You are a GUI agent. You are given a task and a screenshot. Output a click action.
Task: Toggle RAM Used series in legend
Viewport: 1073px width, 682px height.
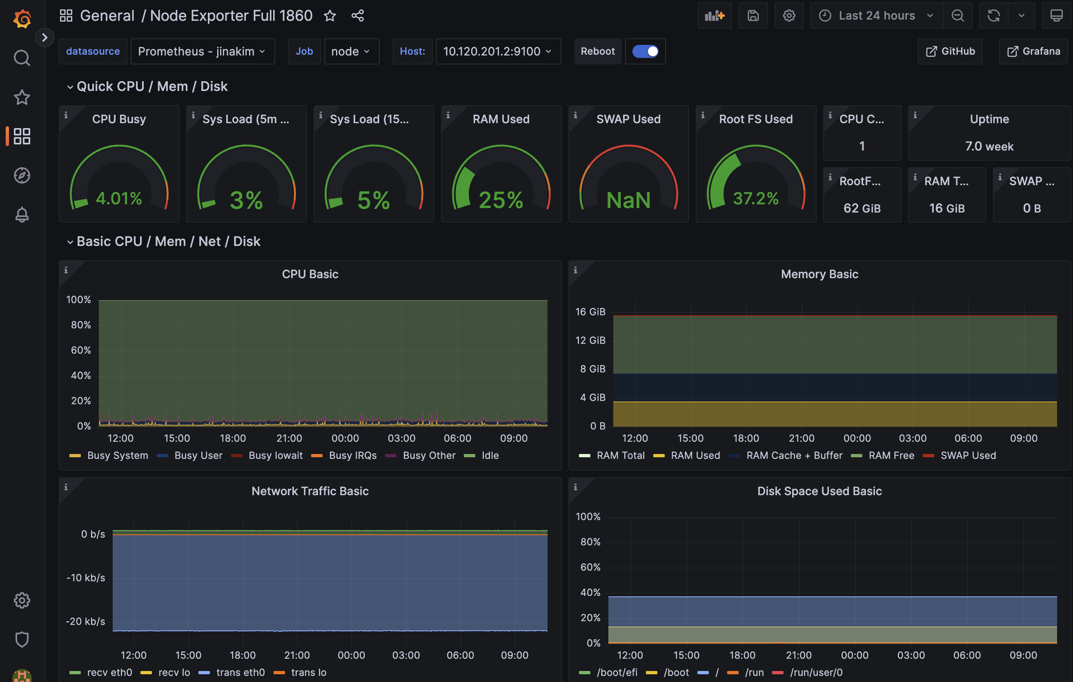click(695, 455)
